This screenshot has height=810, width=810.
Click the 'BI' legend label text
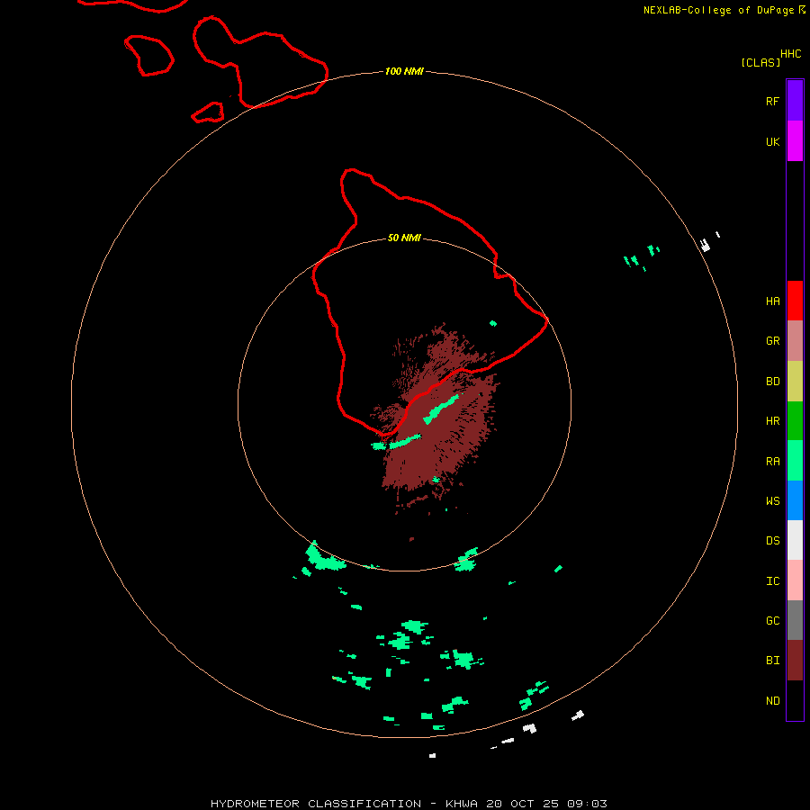click(x=772, y=661)
